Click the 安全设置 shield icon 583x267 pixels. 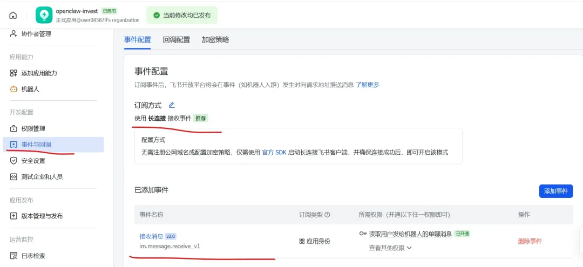[13, 161]
